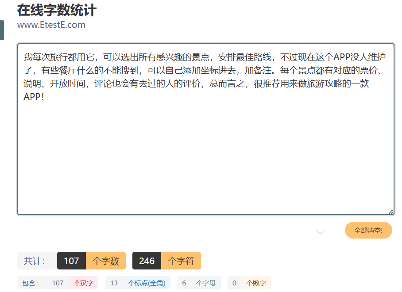Click the loading spinner near clear button
This screenshot has height=292, width=402.
click(x=320, y=231)
